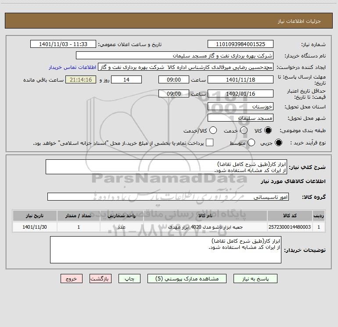338x327 pixels.
Task: Click the page title جزئیات اطلاعات نیاز
Action: coord(299,21)
